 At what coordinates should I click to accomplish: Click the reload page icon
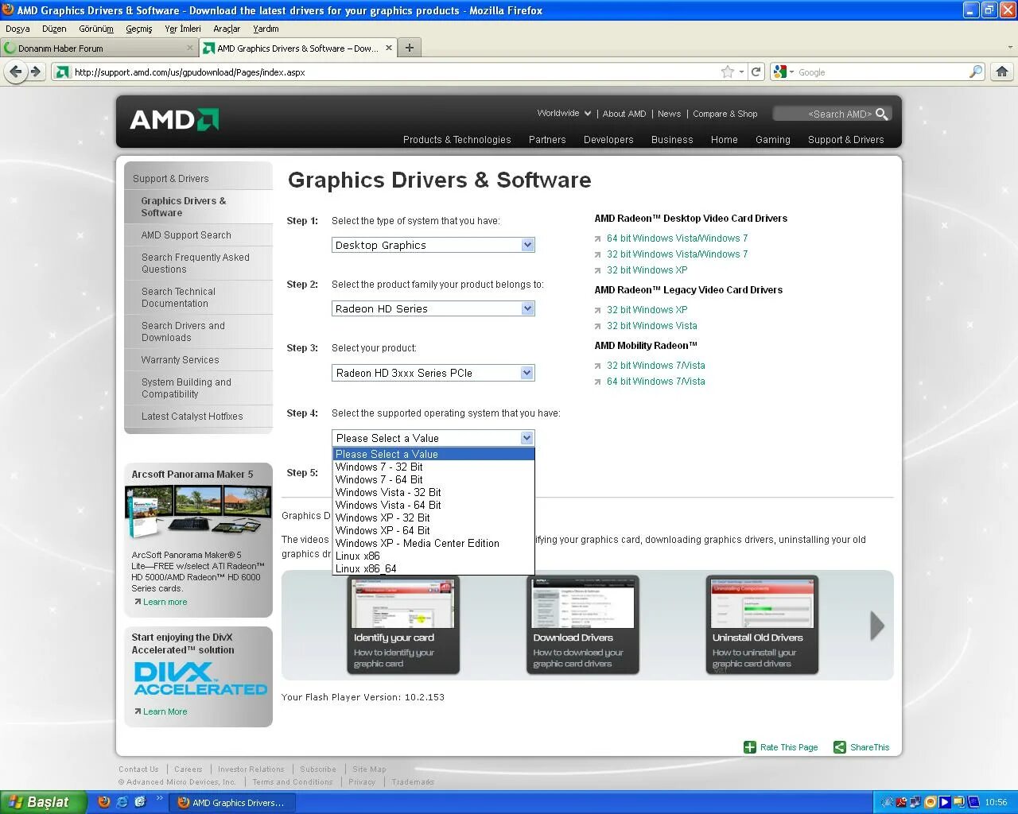pyautogui.click(x=756, y=72)
